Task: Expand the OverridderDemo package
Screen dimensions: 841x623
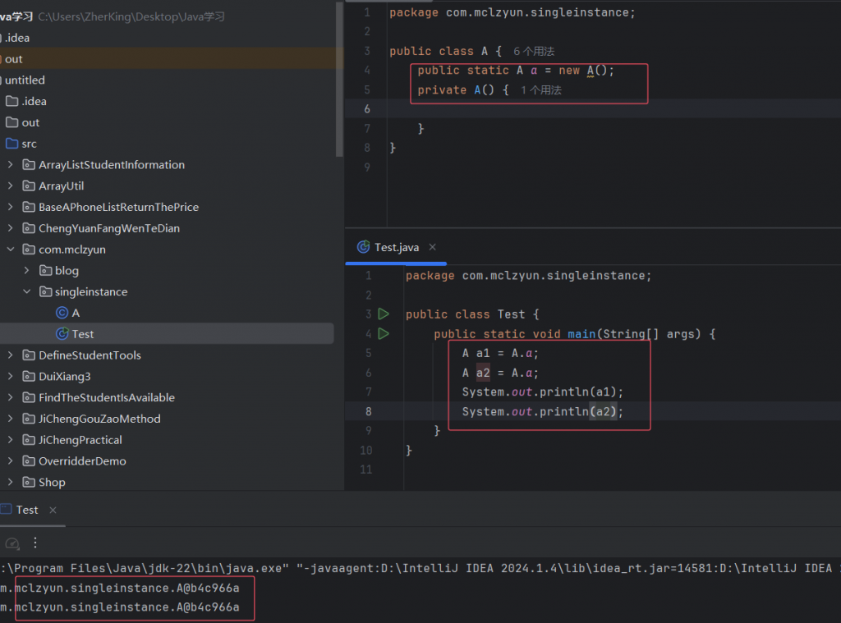Action: pyautogui.click(x=10, y=461)
